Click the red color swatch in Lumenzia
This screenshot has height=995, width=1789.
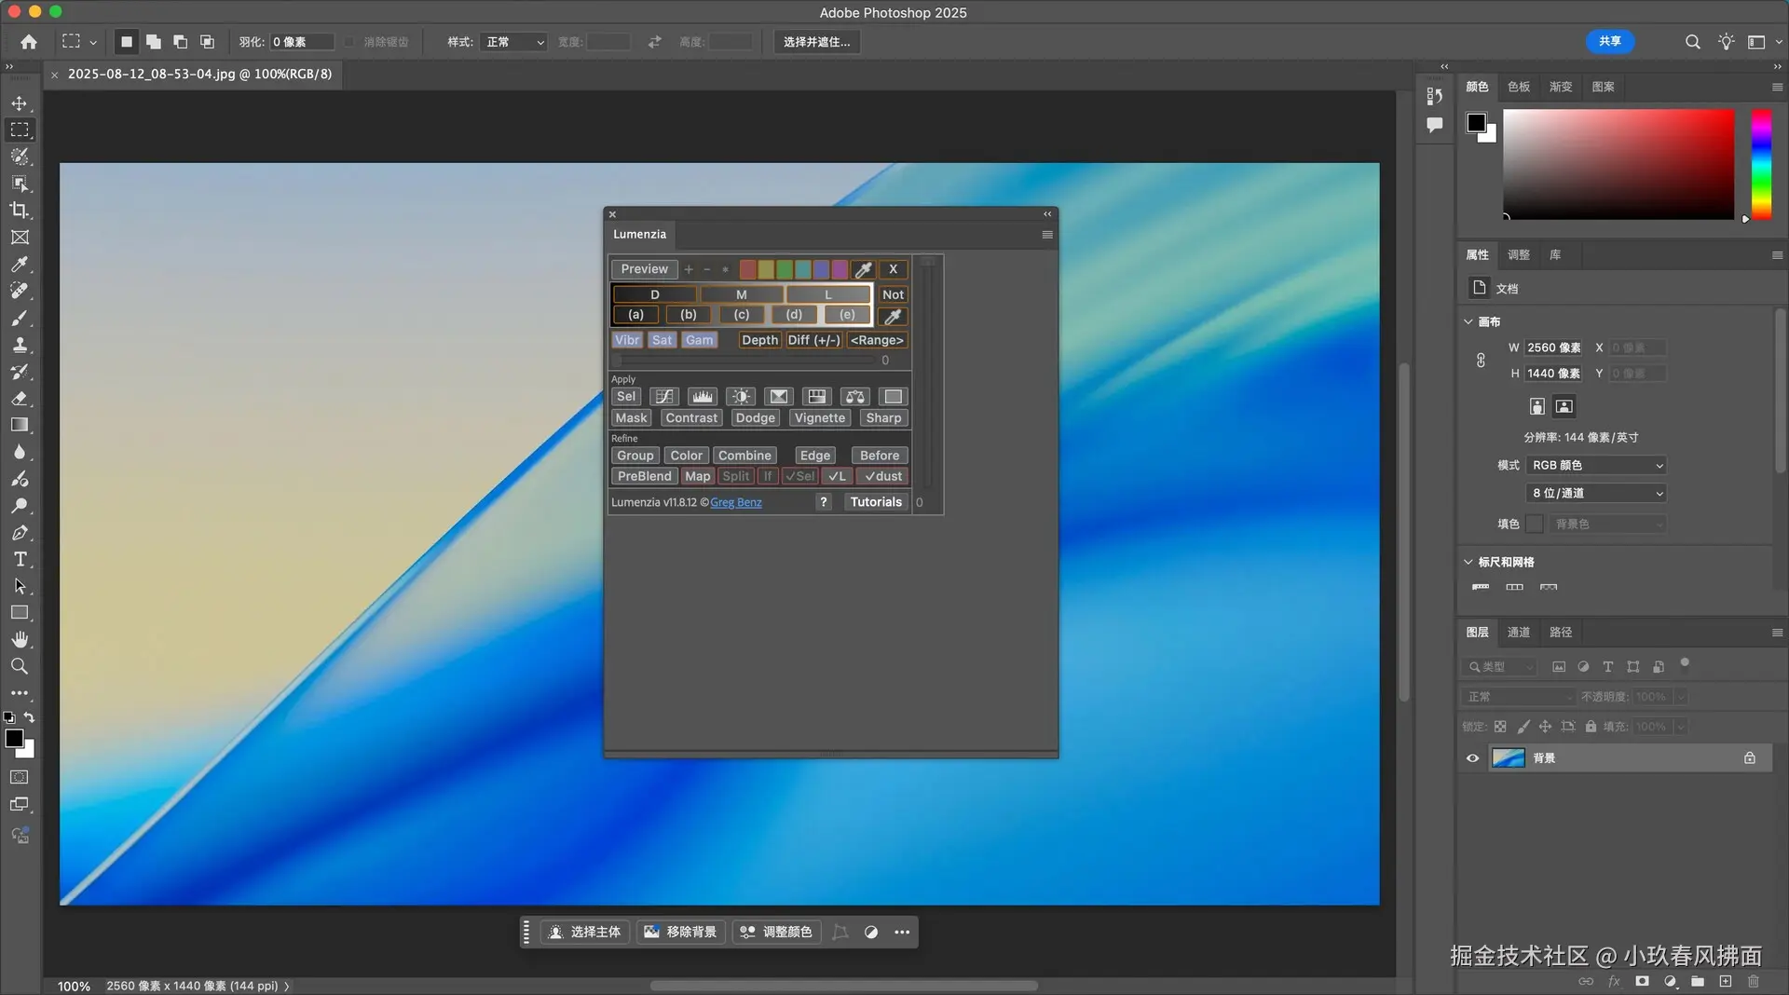point(747,270)
